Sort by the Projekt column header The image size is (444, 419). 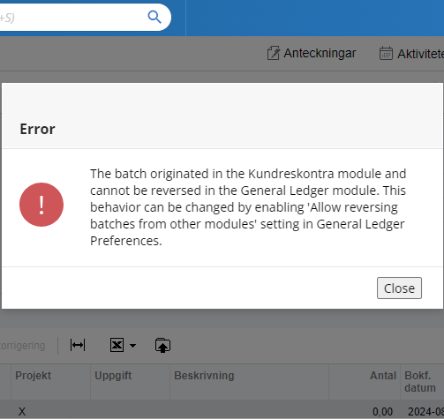coord(34,376)
